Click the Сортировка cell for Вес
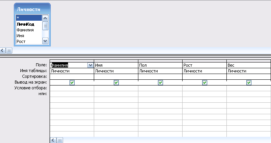The width and height of the screenshot is (271, 143). (x=249, y=77)
